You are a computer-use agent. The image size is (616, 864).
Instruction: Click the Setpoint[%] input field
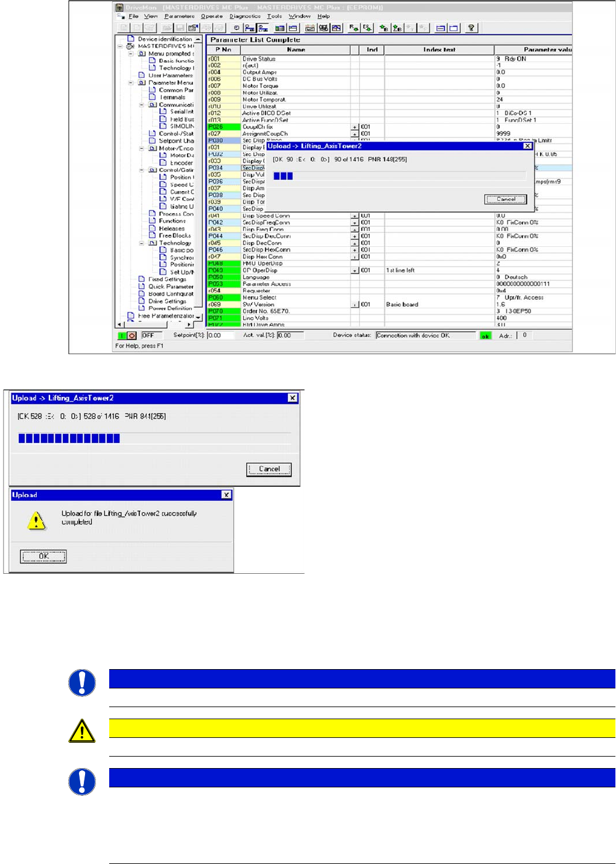coord(220,335)
